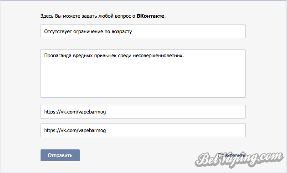
Task: Select the first vk.com/vapebarmog URL field
Action: coord(143,112)
